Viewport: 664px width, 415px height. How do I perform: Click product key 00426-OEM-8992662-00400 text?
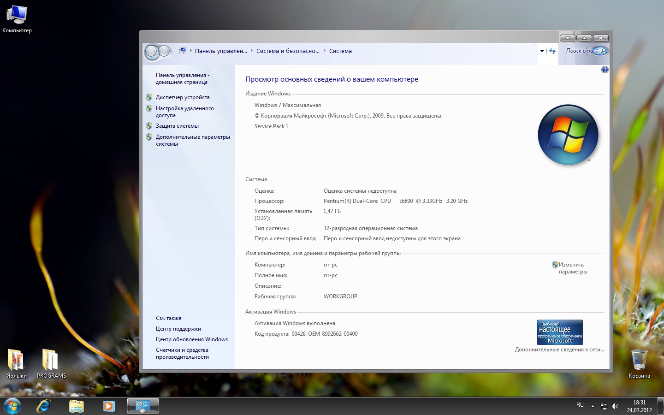point(325,334)
